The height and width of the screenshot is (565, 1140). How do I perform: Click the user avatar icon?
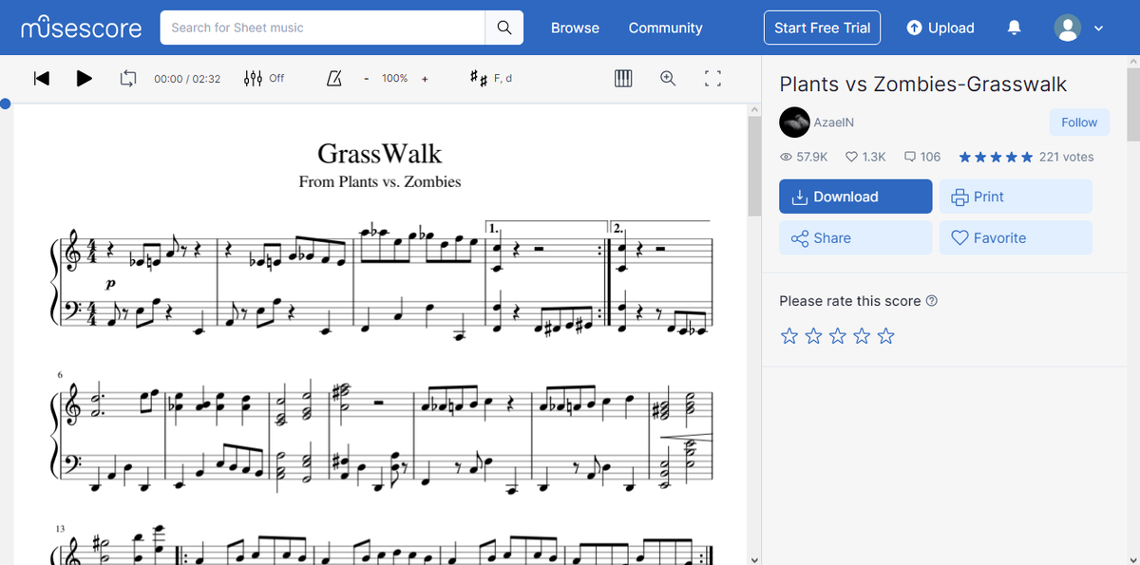1068,28
